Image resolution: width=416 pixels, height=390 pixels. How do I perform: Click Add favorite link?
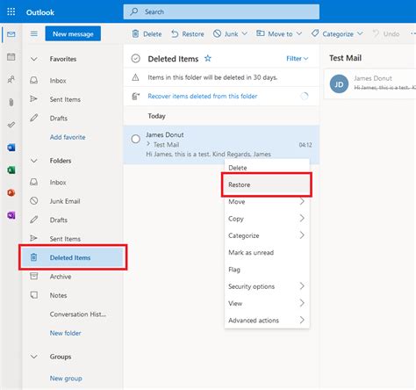coord(68,137)
